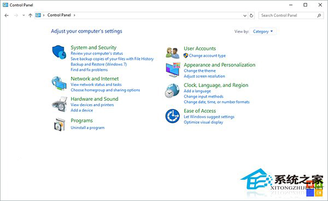
Task: Click the search magnifier icon
Action: [x=319, y=15]
